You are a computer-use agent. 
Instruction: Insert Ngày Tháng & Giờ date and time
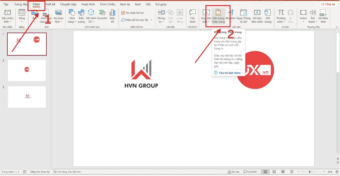tap(243, 16)
